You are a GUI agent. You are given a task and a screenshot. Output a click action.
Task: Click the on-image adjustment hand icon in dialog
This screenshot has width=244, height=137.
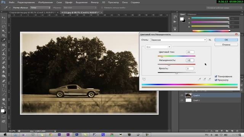[144, 79]
